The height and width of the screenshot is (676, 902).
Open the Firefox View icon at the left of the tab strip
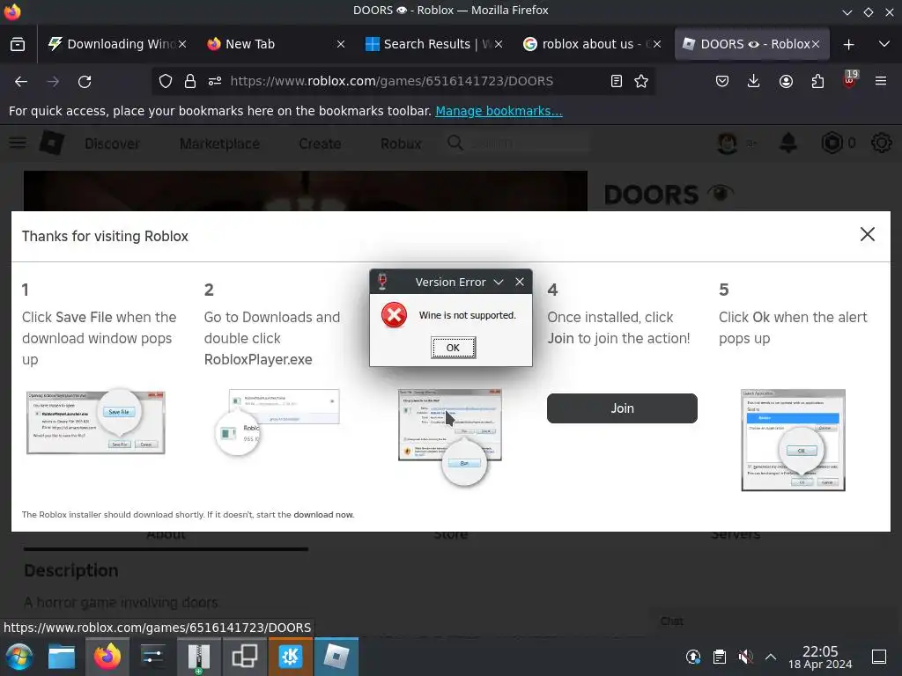(x=18, y=44)
